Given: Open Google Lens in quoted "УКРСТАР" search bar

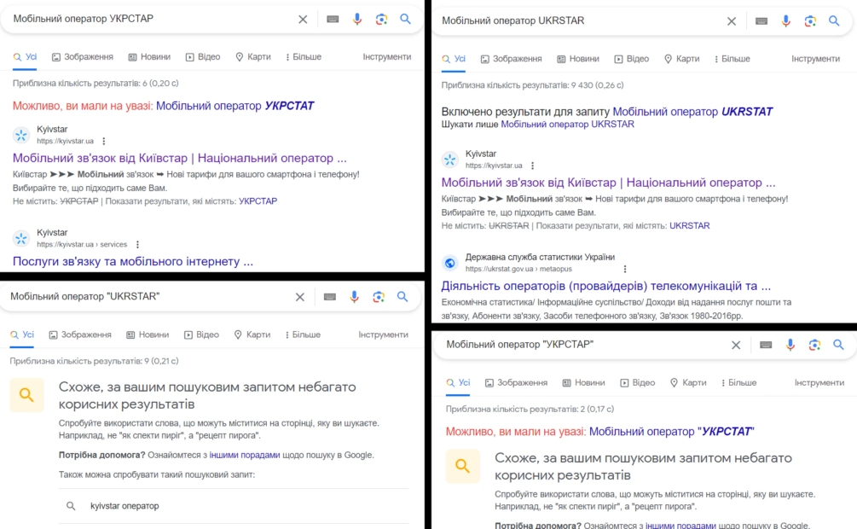Looking at the screenshot, I should point(814,346).
